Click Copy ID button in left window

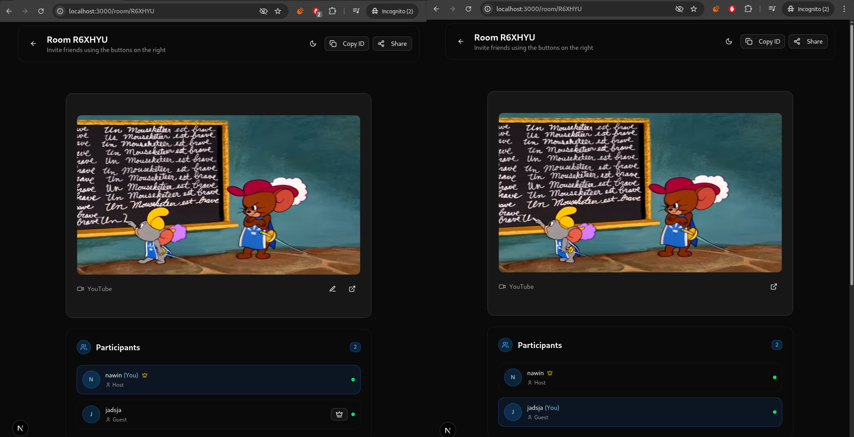(347, 44)
